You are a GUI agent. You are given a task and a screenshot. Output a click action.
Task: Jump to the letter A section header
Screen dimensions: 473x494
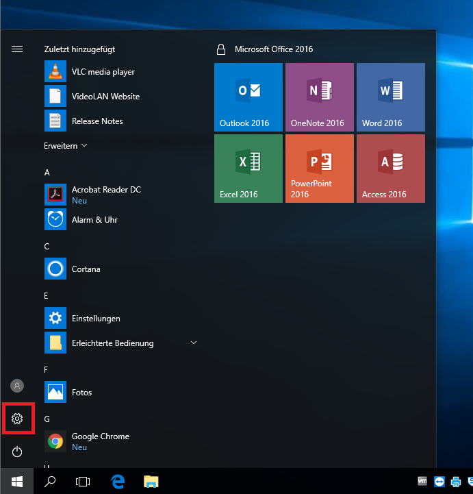coord(47,173)
